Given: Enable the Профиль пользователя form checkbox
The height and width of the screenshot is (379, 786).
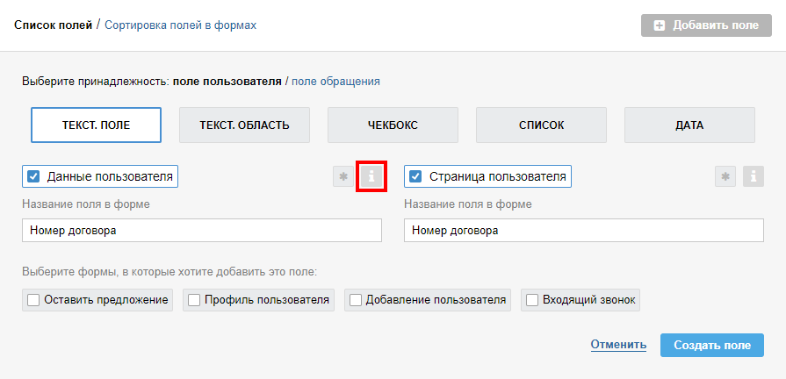Looking at the screenshot, I should click(x=194, y=300).
